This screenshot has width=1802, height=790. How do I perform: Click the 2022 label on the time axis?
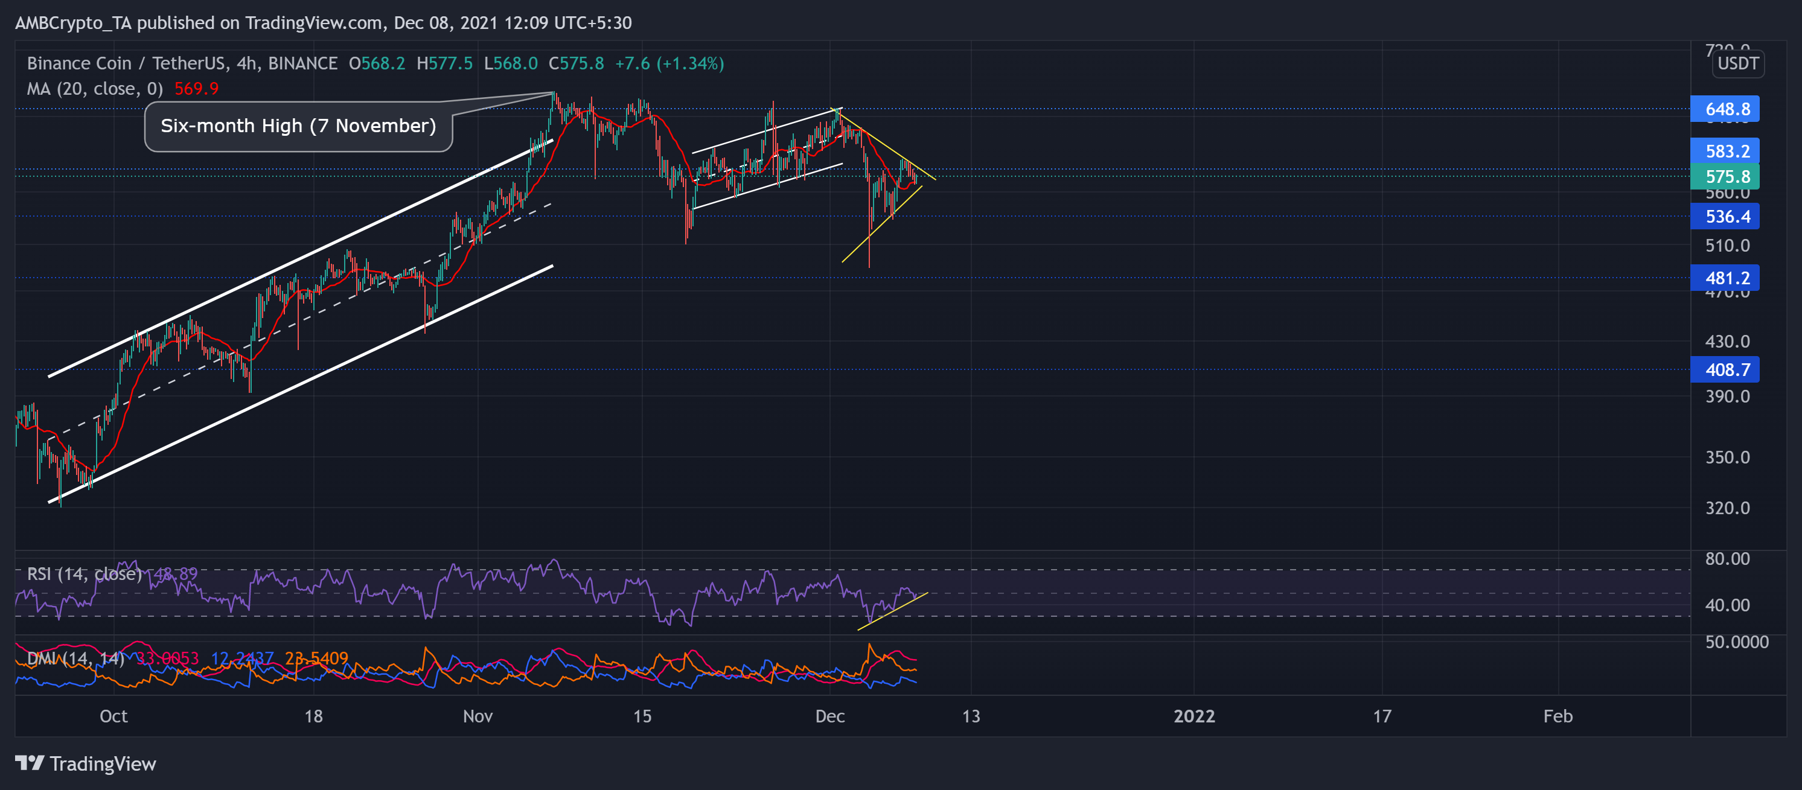1195,716
